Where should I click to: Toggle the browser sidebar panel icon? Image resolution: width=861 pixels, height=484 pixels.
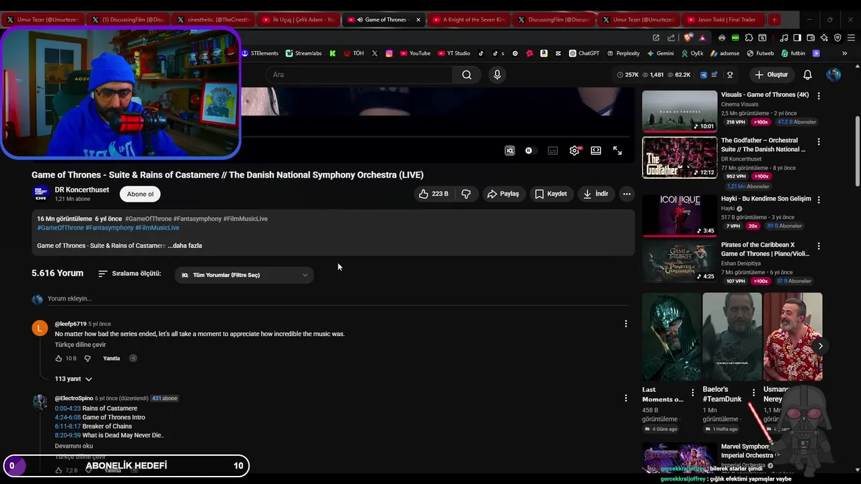click(x=797, y=38)
